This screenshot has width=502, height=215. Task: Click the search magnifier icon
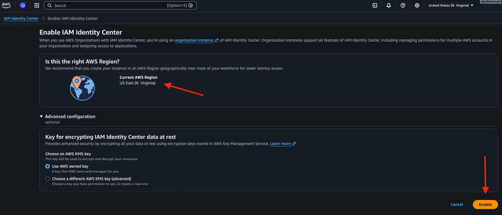50,5
